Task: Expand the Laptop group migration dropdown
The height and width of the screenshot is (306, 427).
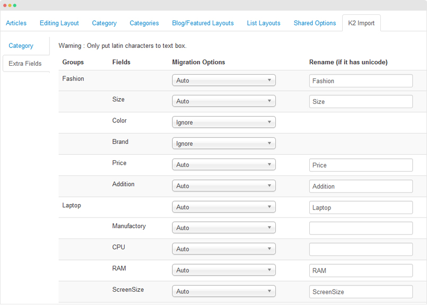Action: coord(223,207)
